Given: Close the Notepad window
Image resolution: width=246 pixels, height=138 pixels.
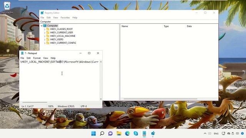Looking at the screenshot, I should tap(98, 53).
